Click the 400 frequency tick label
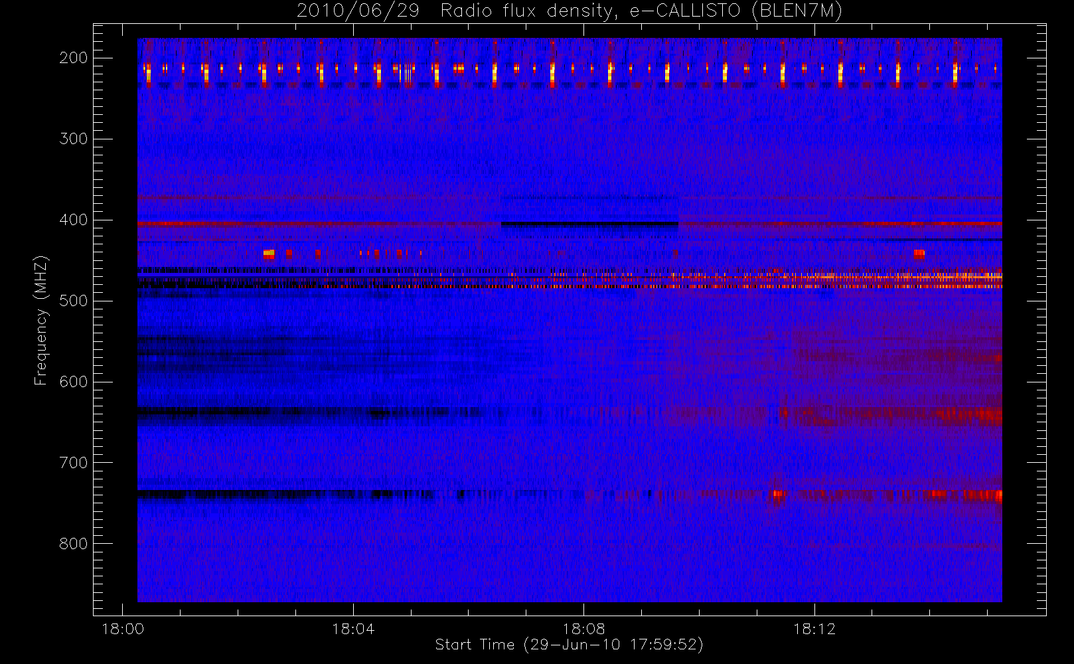Screen dimensions: 1074x664 coord(73,220)
